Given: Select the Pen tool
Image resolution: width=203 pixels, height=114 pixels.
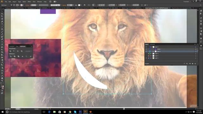Looking at the screenshot, I should [x=2, y=22].
